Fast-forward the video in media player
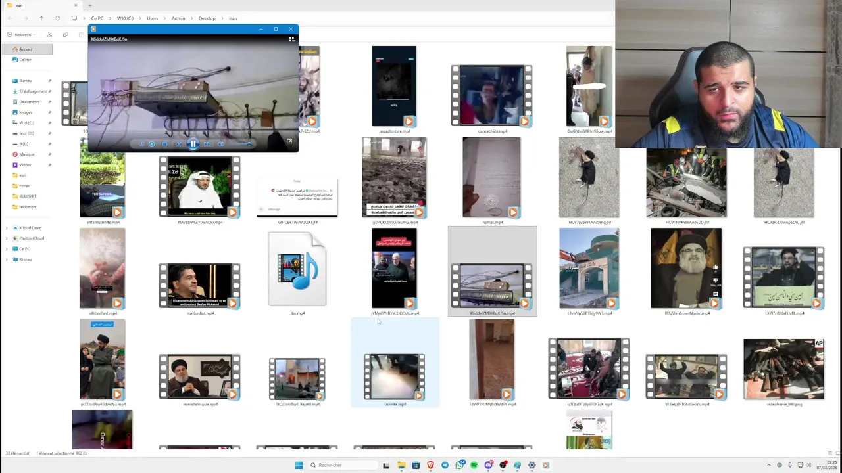This screenshot has width=842, height=473. [207, 144]
